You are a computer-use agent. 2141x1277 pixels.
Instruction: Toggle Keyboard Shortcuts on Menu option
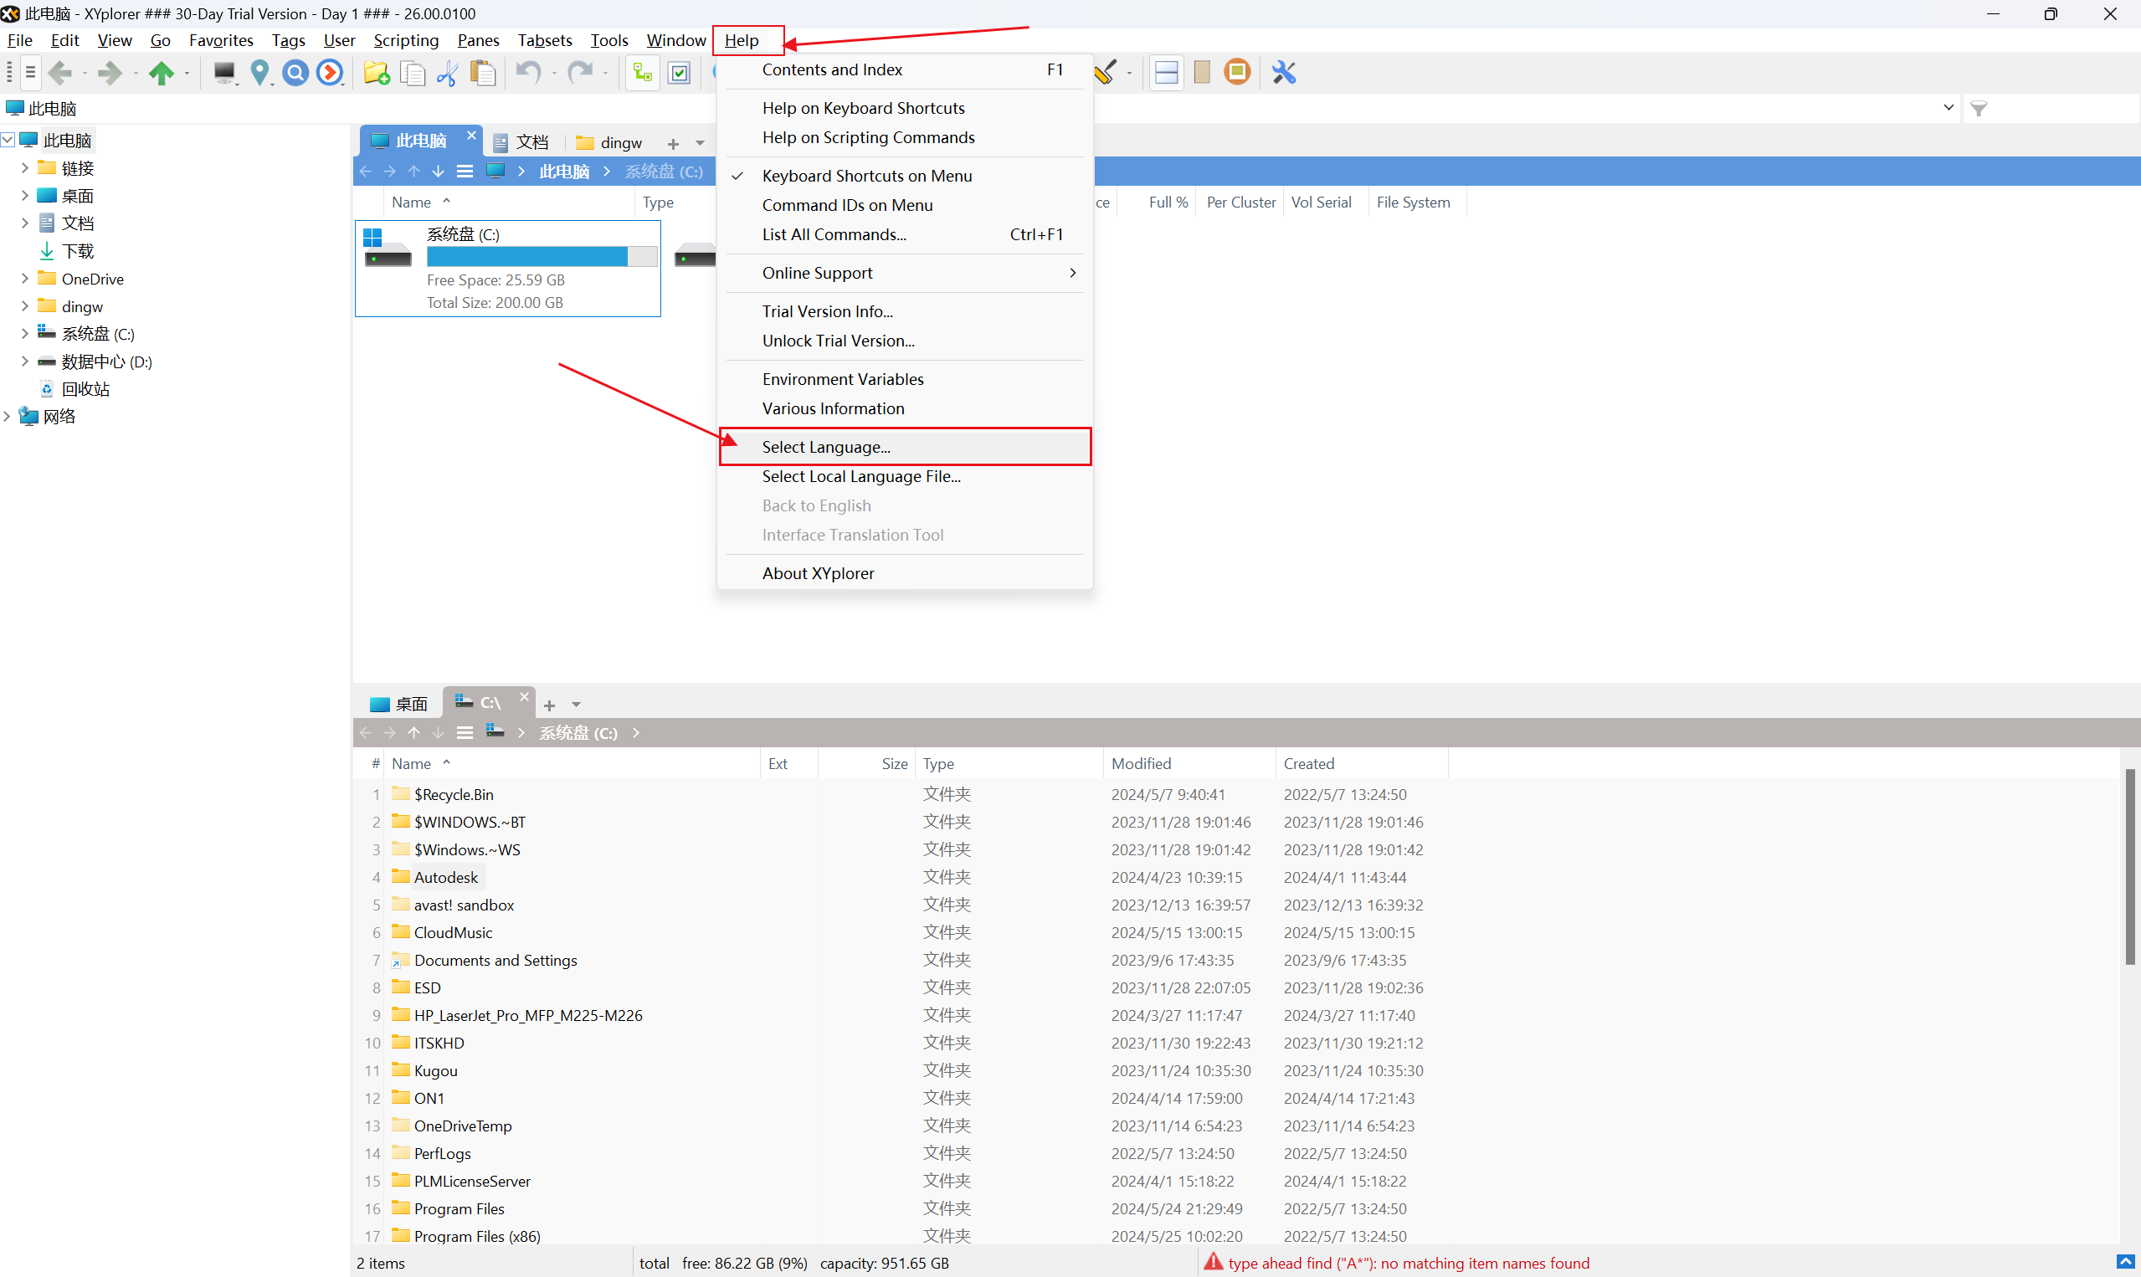tap(865, 176)
